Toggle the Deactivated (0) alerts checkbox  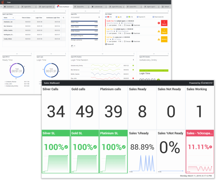(x=153, y=17)
